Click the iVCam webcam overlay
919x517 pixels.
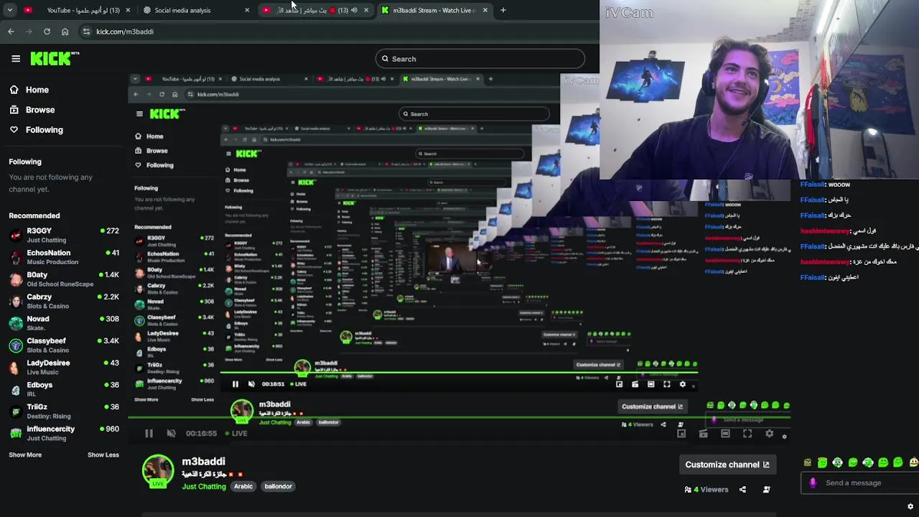[759, 90]
